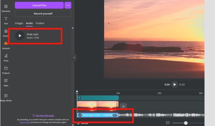Open the Apps panel in the sidebar
Image resolution: width=215 pixels, height=126 pixels.
coord(6,83)
